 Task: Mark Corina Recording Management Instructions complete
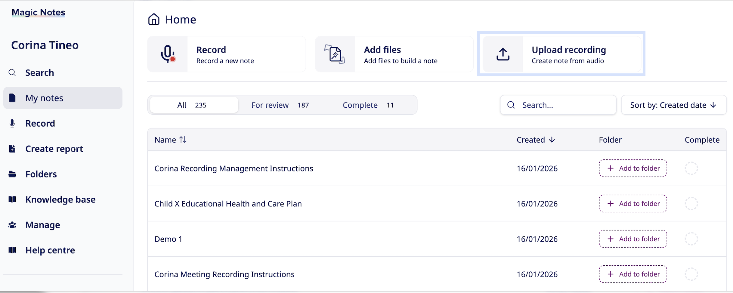pyautogui.click(x=691, y=168)
